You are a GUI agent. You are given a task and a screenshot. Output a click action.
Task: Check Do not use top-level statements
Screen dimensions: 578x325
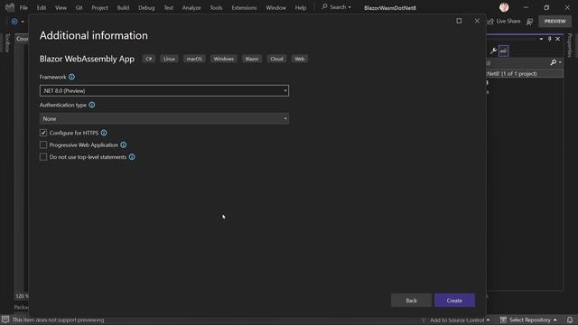[x=43, y=157]
